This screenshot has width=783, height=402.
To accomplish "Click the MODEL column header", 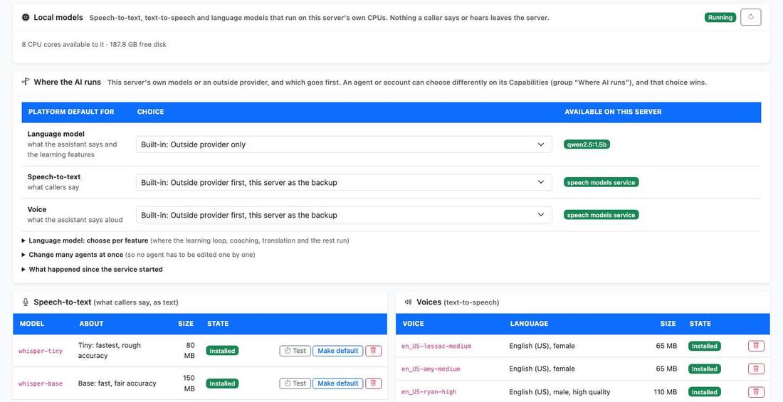I will (32, 324).
